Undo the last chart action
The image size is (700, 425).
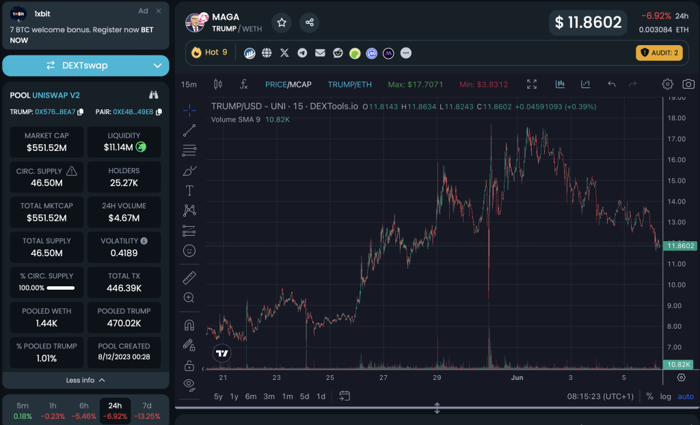click(612, 84)
